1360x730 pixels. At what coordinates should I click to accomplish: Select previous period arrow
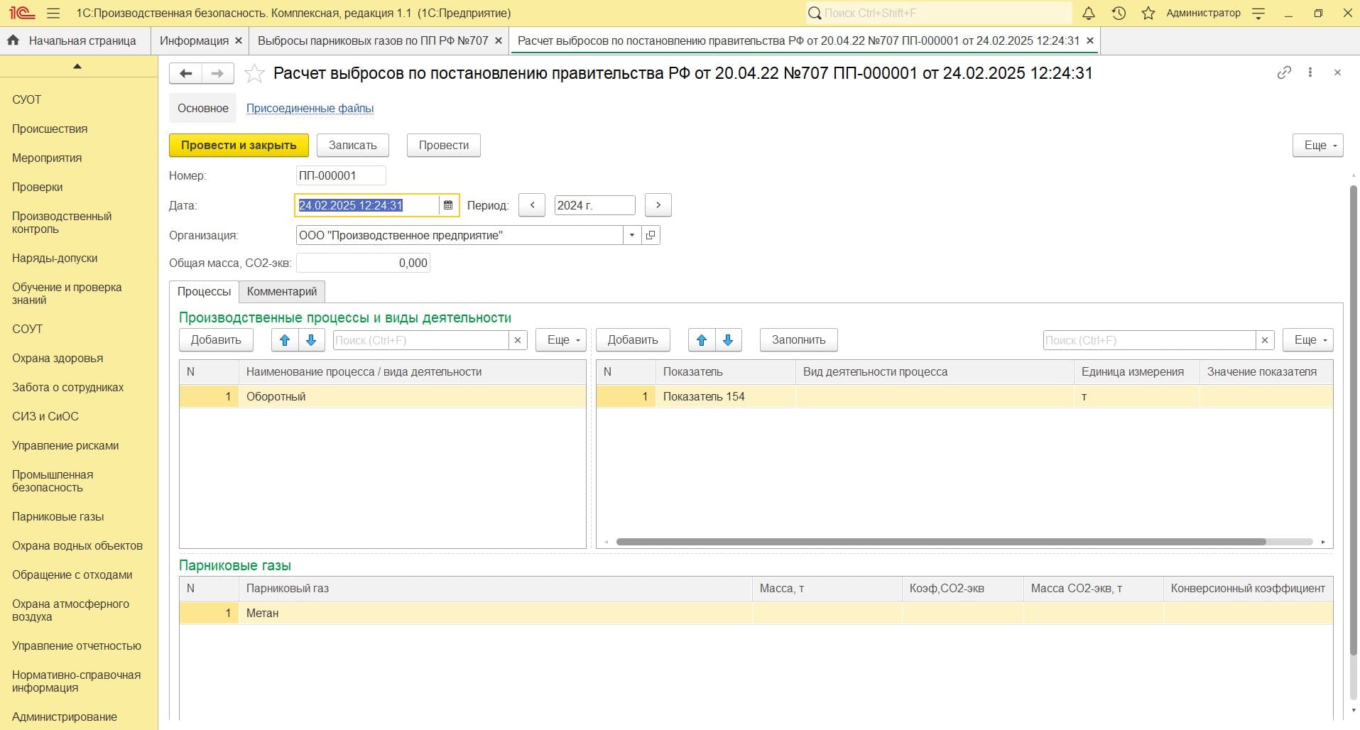click(x=532, y=205)
